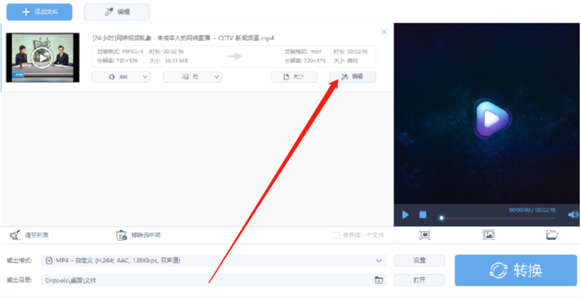Click the broom icon to clear the list
This screenshot has height=298, width=581.
(x=15, y=235)
